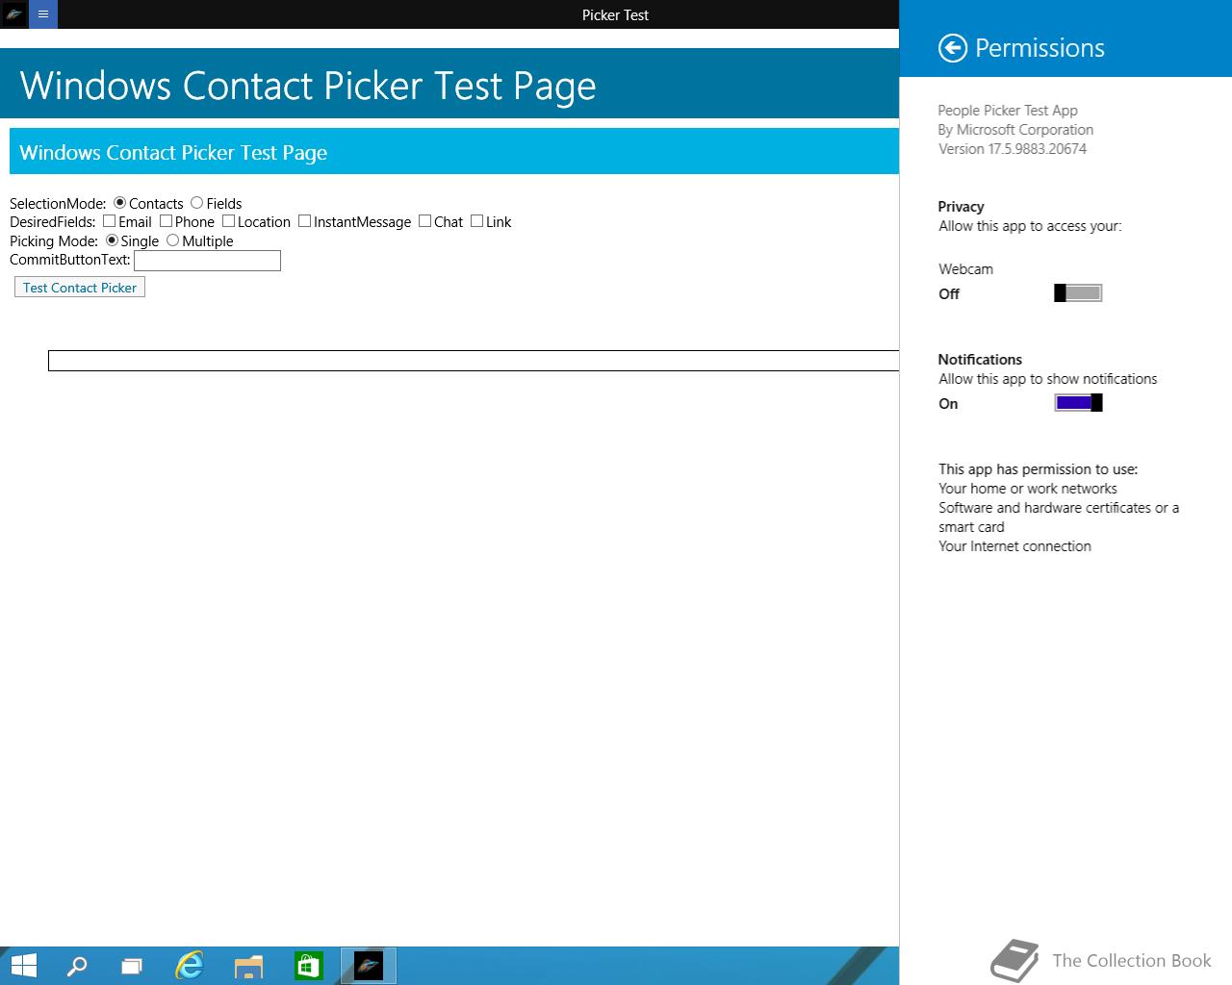Check the Email desired field
The height and width of the screenshot is (985, 1232).
[x=110, y=221]
